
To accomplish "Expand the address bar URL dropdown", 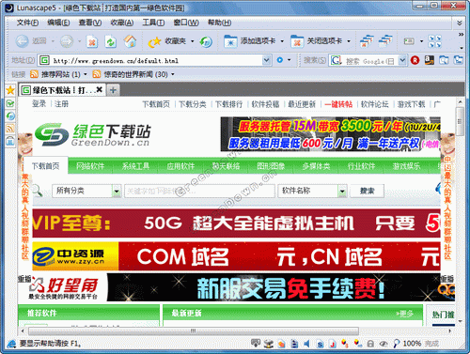I will click(266, 60).
